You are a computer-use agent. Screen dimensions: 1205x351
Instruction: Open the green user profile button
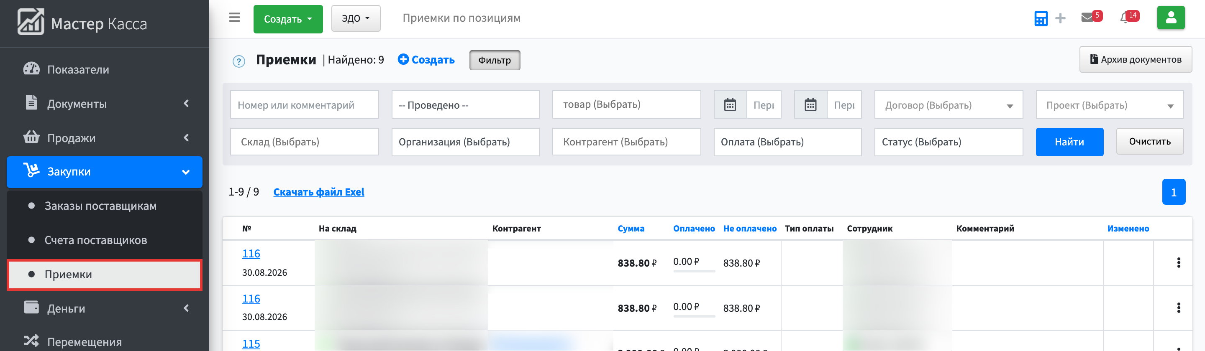click(x=1170, y=18)
